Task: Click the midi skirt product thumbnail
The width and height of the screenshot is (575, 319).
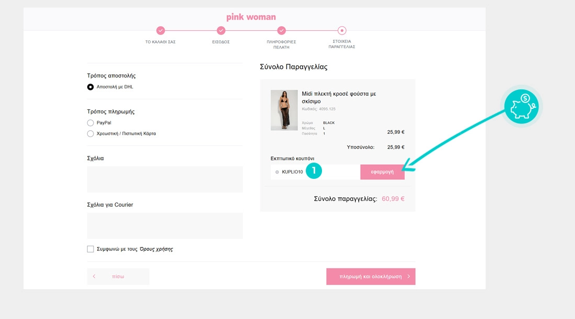Action: tap(284, 110)
